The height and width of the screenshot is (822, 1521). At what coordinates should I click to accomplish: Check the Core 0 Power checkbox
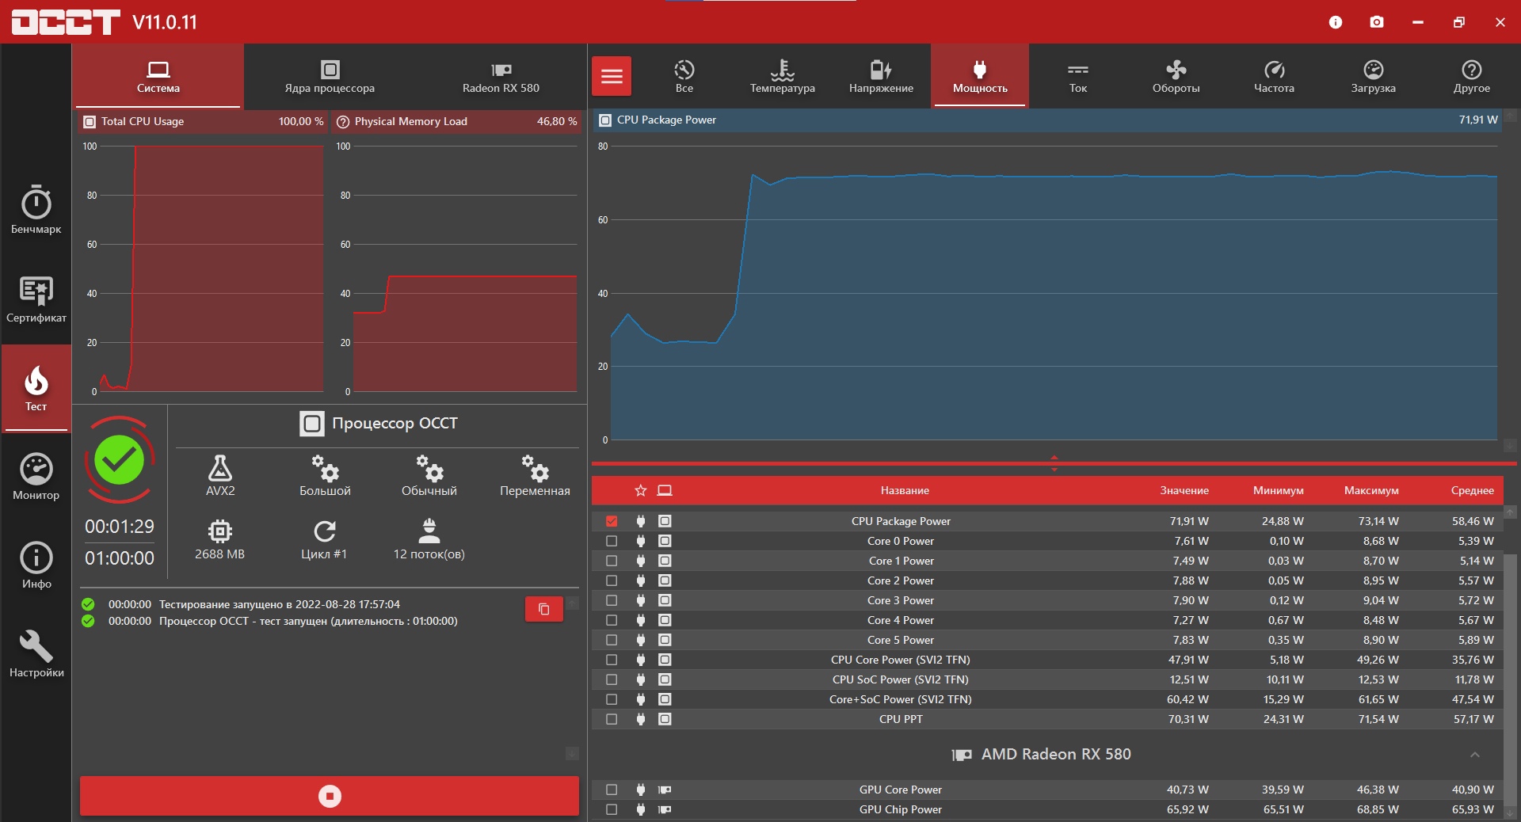(x=612, y=541)
